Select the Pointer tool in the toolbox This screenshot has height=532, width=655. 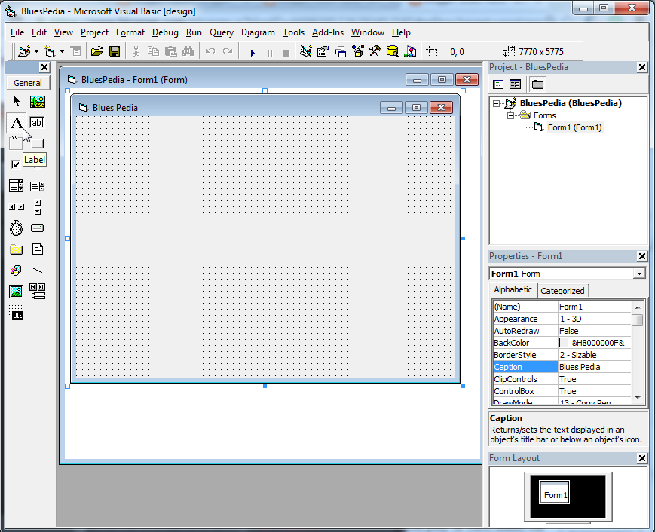[x=16, y=100]
